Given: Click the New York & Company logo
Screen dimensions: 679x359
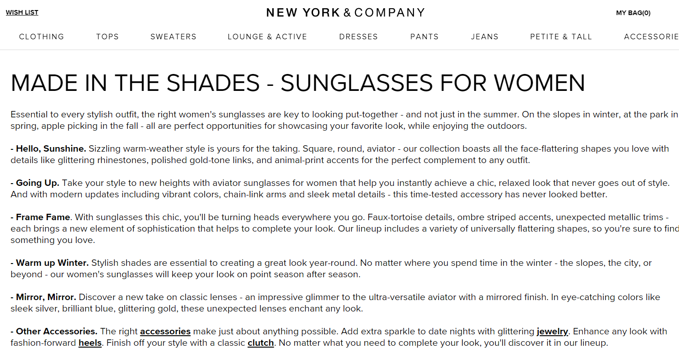Looking at the screenshot, I should pyautogui.click(x=345, y=12).
